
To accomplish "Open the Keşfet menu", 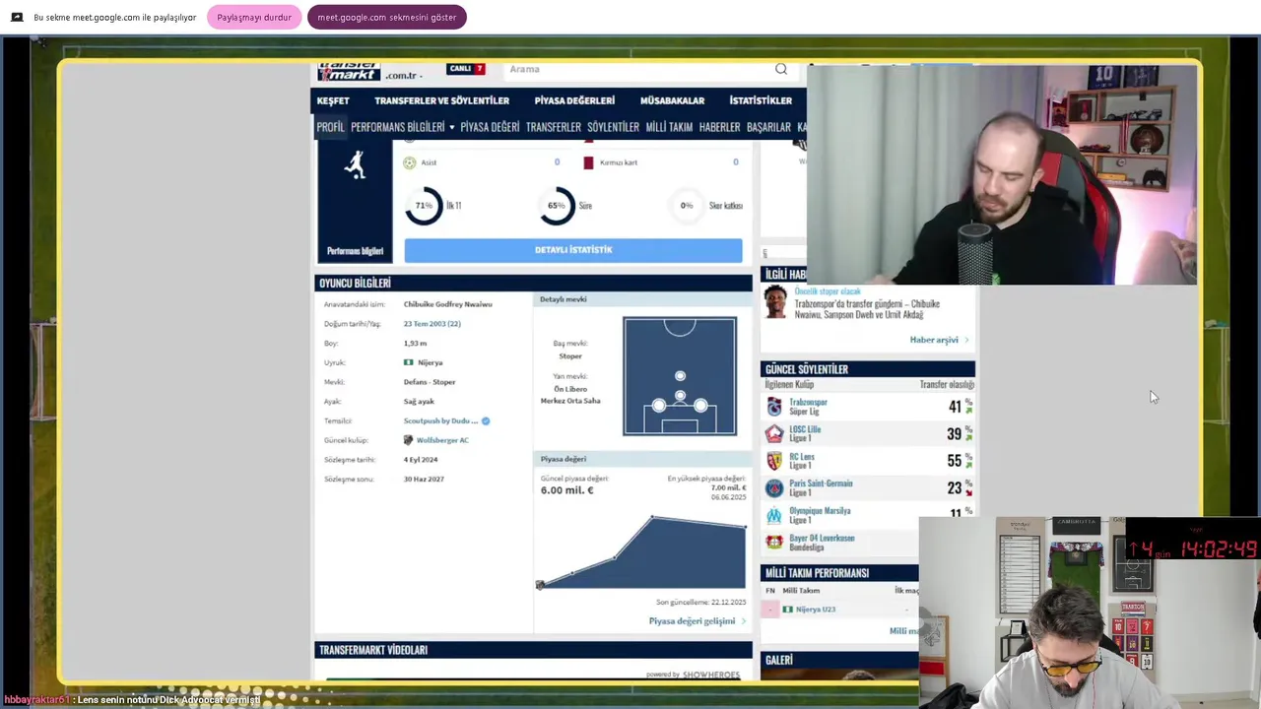I will (x=333, y=100).
